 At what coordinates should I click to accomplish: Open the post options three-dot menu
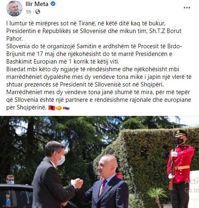click(187, 8)
